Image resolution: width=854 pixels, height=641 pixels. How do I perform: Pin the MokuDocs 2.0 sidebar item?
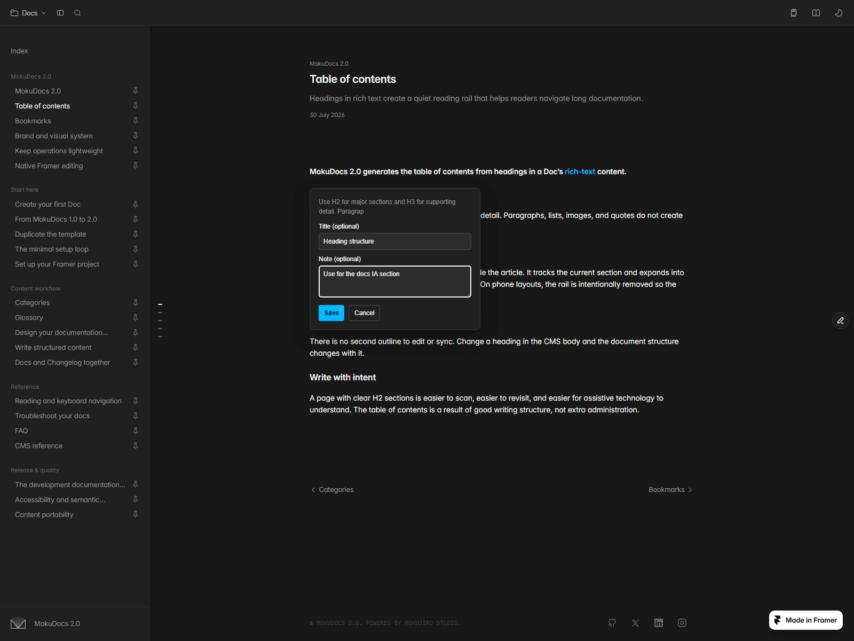point(136,91)
